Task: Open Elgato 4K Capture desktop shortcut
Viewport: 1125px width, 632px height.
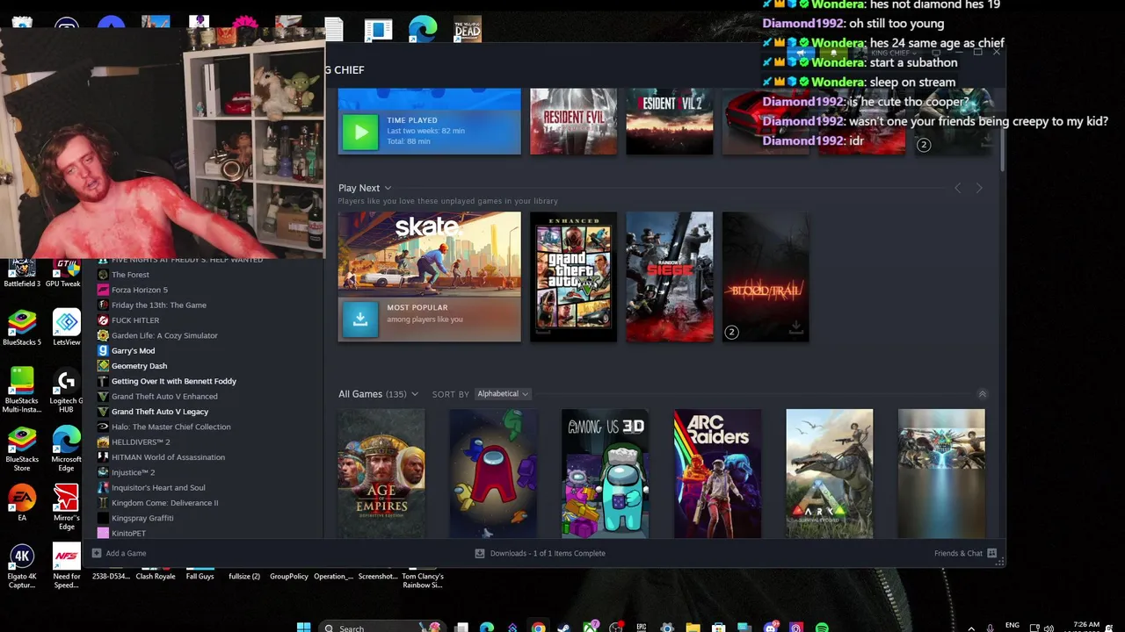Action: 22,566
